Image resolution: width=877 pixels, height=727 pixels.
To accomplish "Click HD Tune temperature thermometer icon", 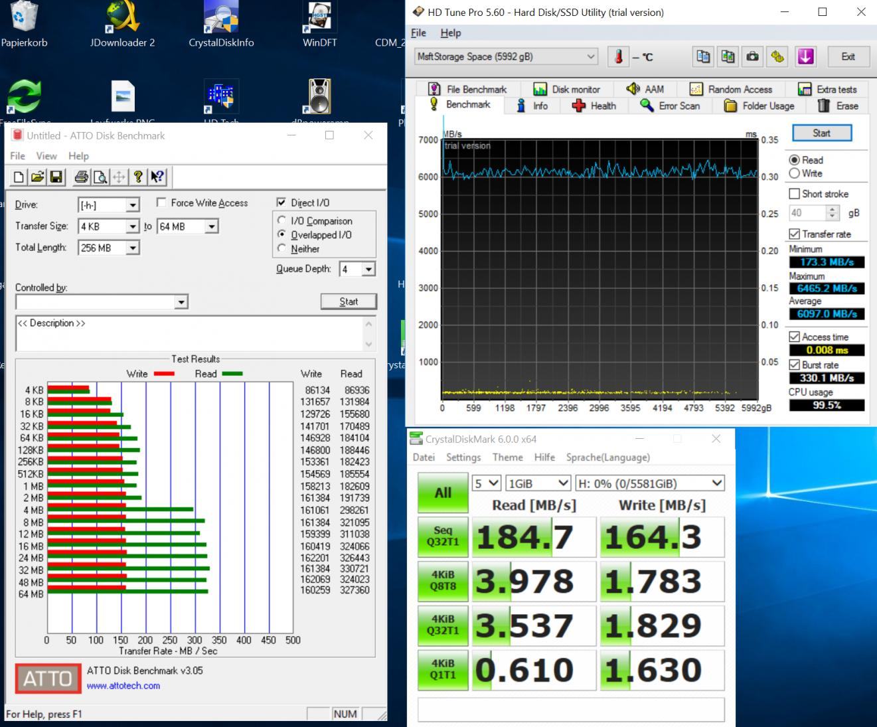I will 618,56.
